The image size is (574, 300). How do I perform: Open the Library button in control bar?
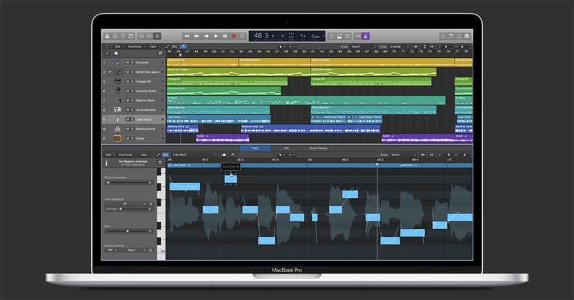107,36
